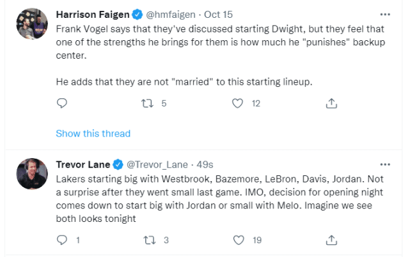Open more options on Trevor Lane's tweet

pos(384,164)
